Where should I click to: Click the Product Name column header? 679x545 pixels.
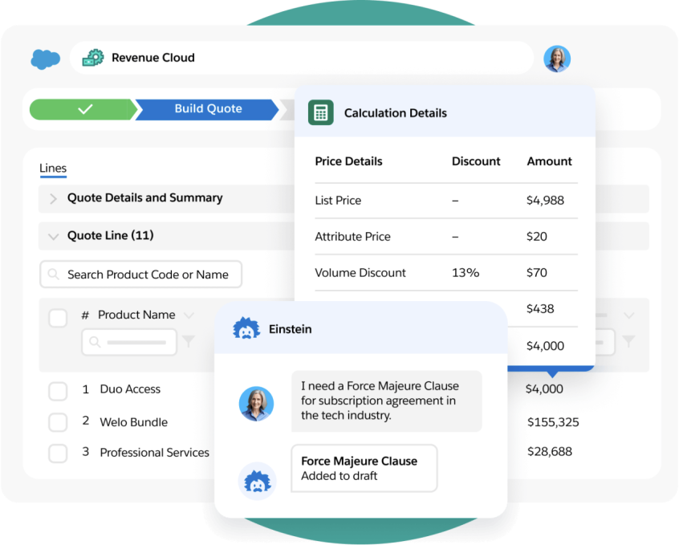(x=136, y=315)
